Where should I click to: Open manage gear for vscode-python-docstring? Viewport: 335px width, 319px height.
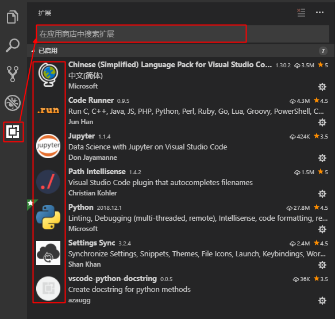pos(322,301)
